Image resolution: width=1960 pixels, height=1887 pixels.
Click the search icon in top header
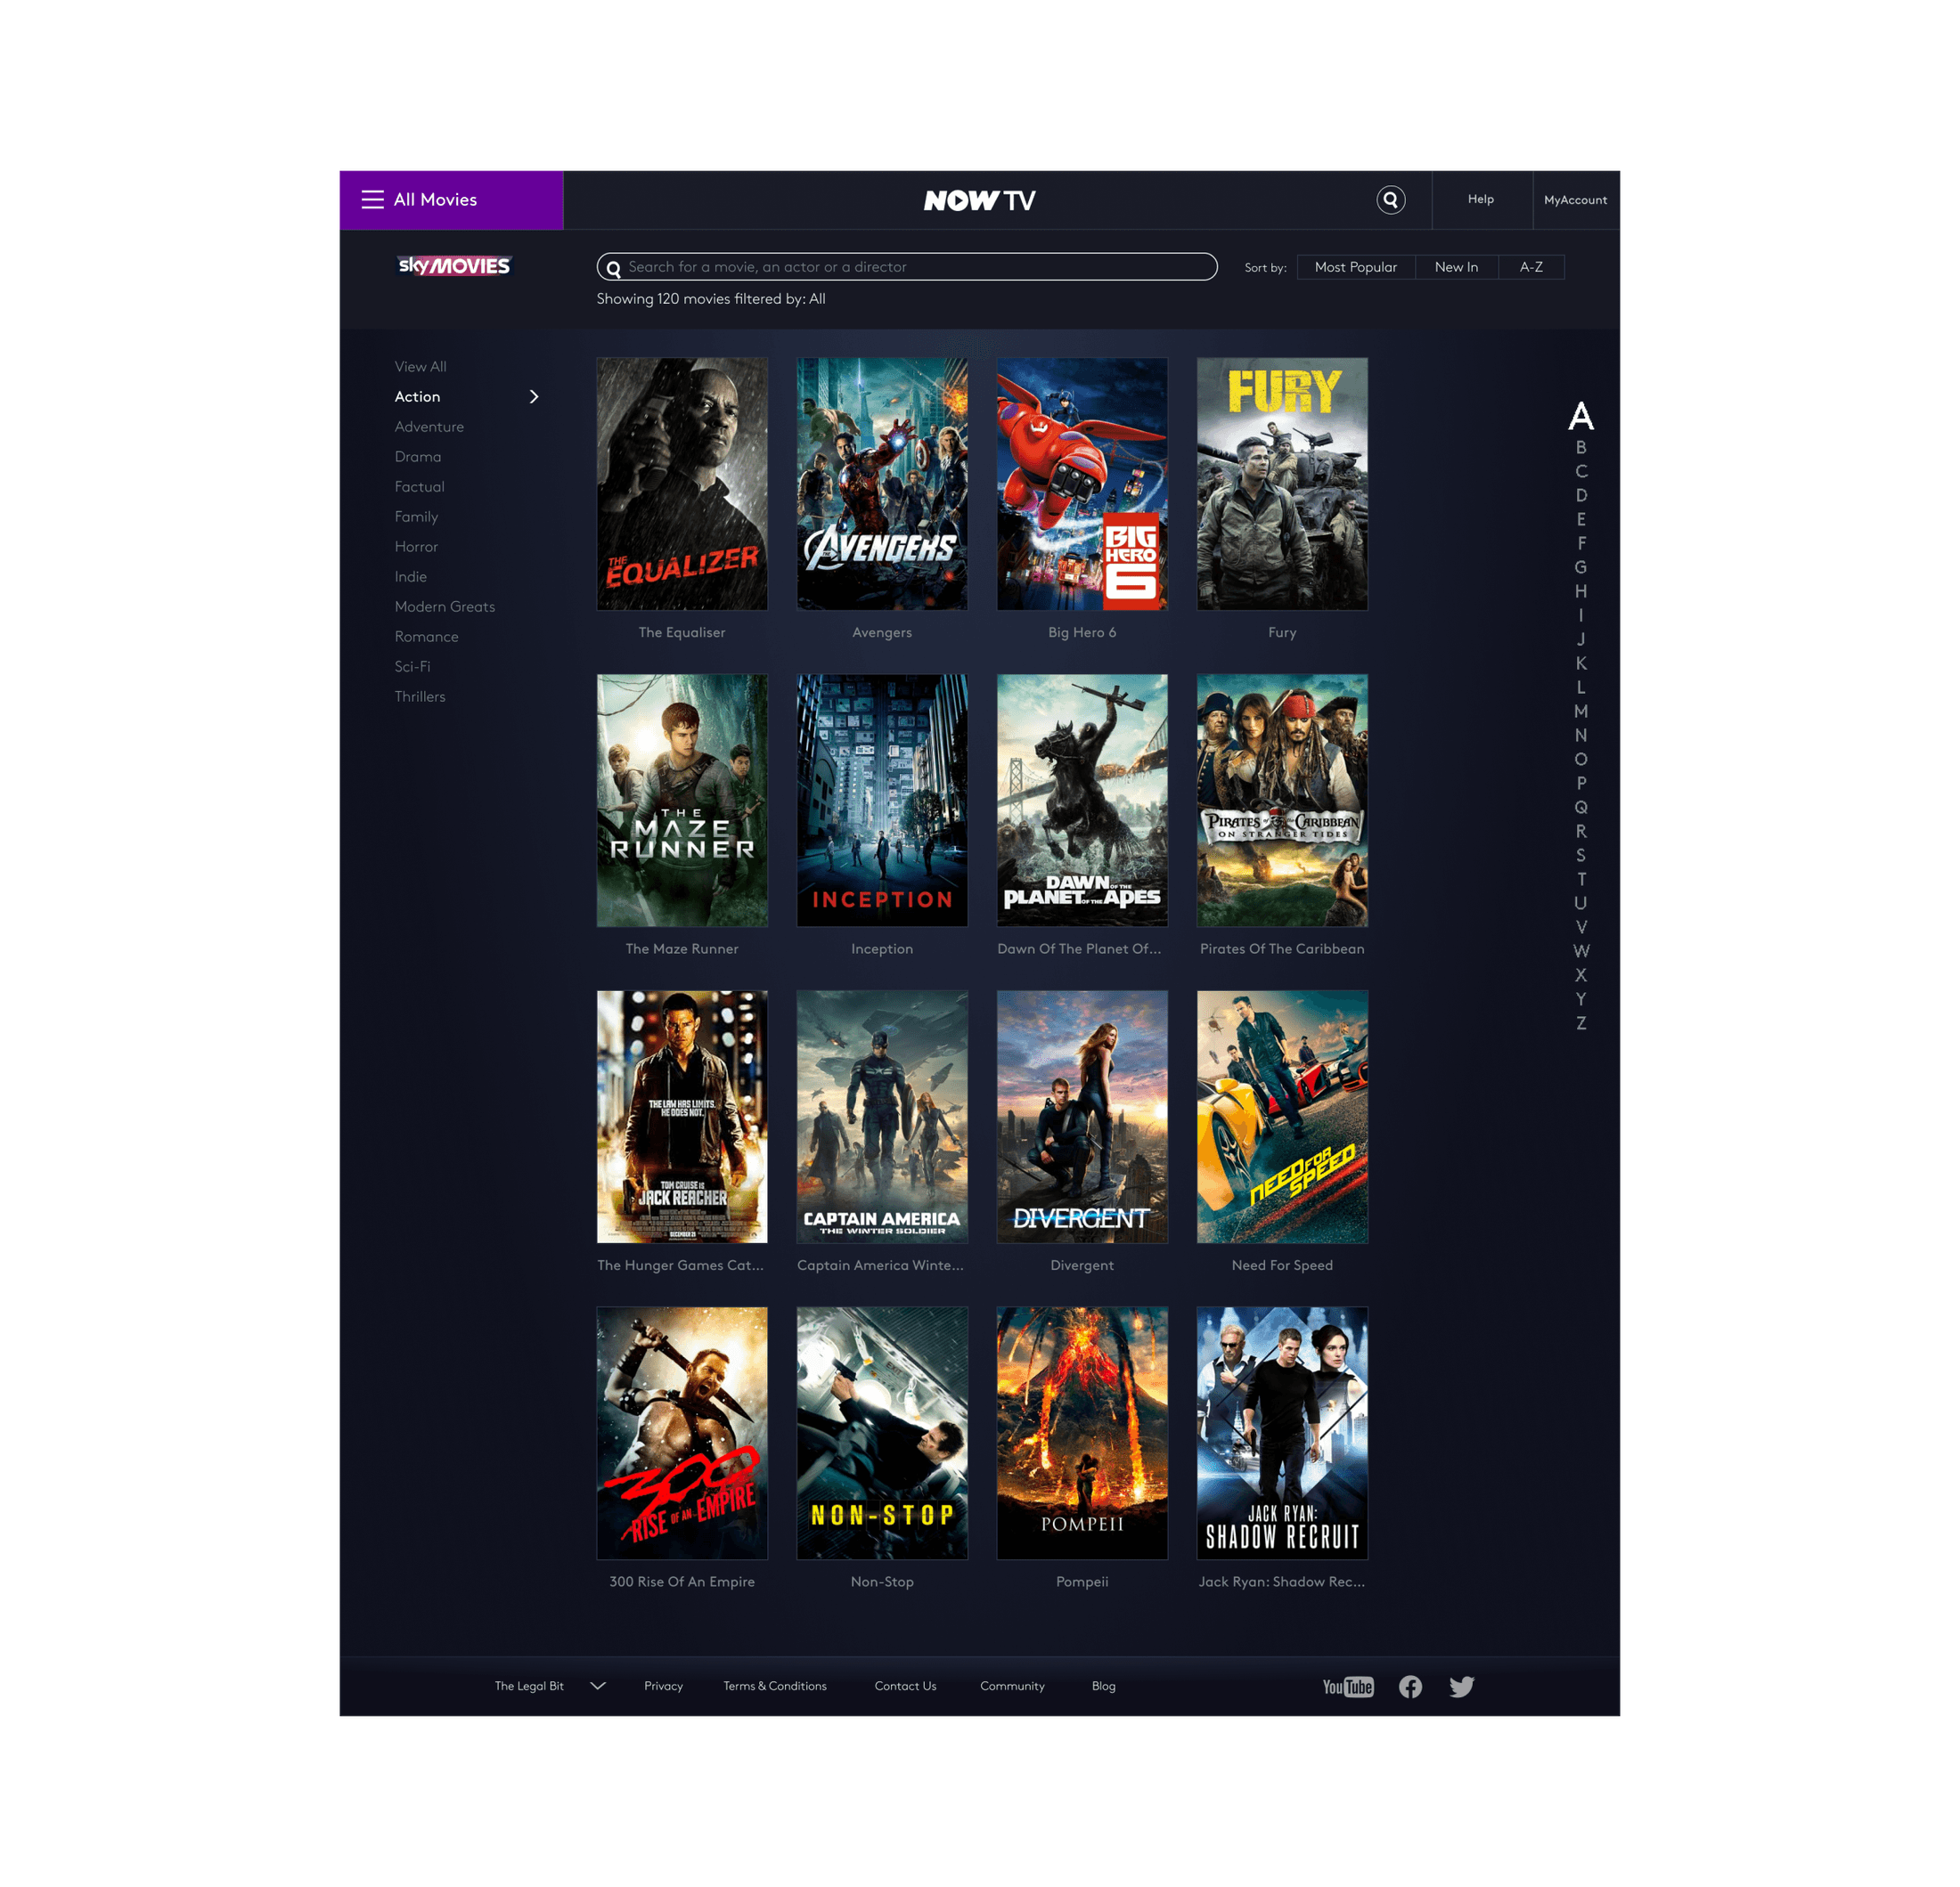coord(1390,199)
